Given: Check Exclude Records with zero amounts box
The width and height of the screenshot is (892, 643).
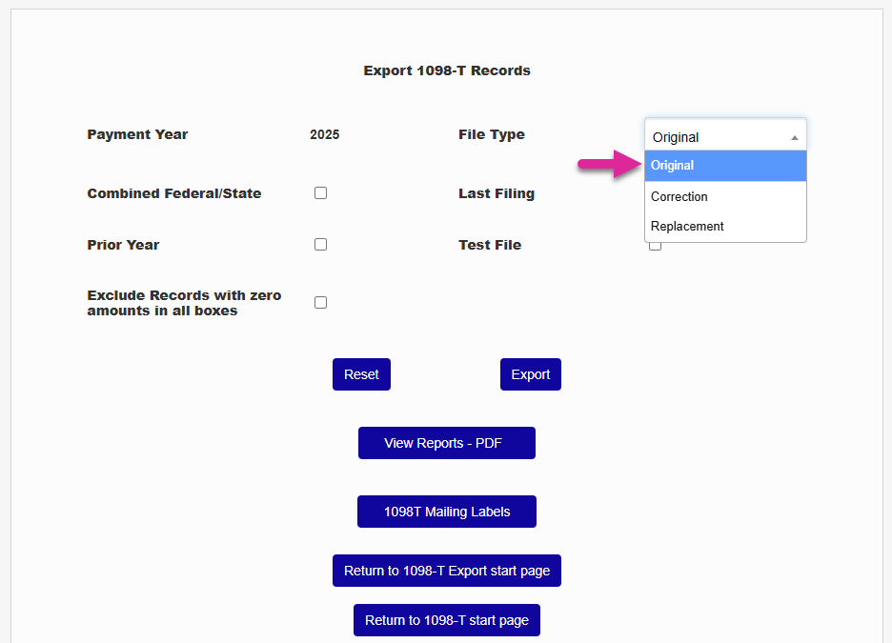Looking at the screenshot, I should [321, 302].
